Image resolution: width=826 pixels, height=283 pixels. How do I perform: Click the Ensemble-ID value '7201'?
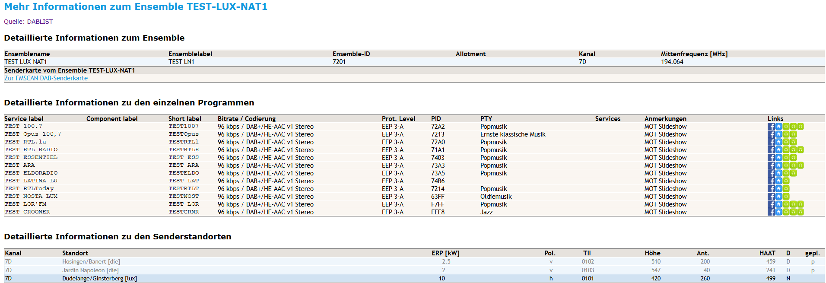pos(339,62)
